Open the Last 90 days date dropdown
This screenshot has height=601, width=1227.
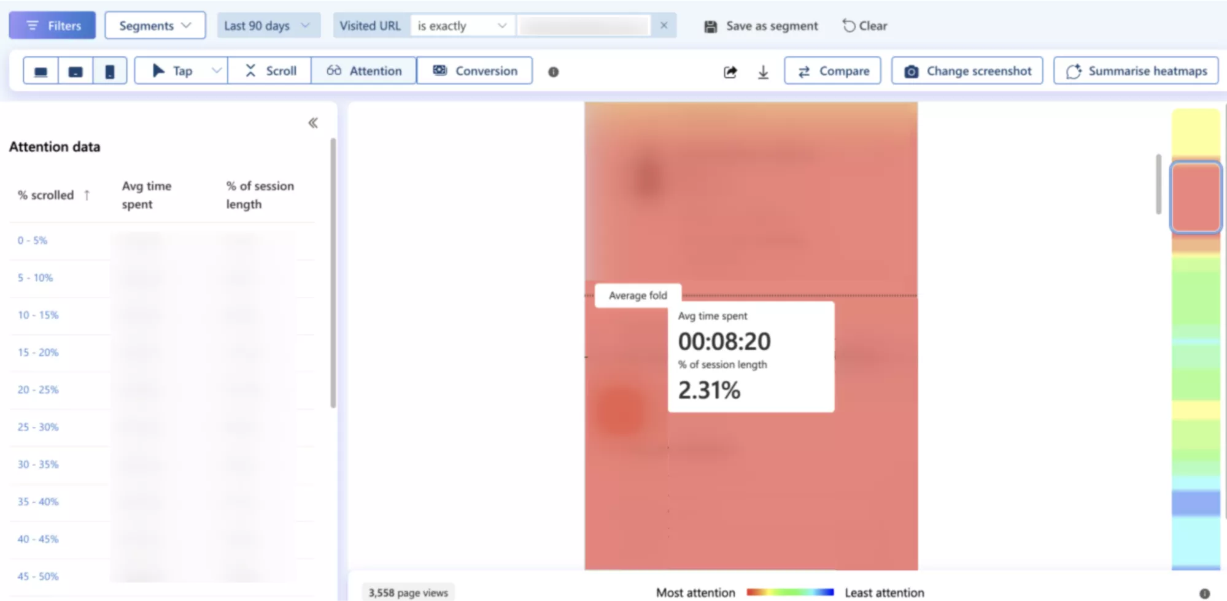[x=268, y=26]
